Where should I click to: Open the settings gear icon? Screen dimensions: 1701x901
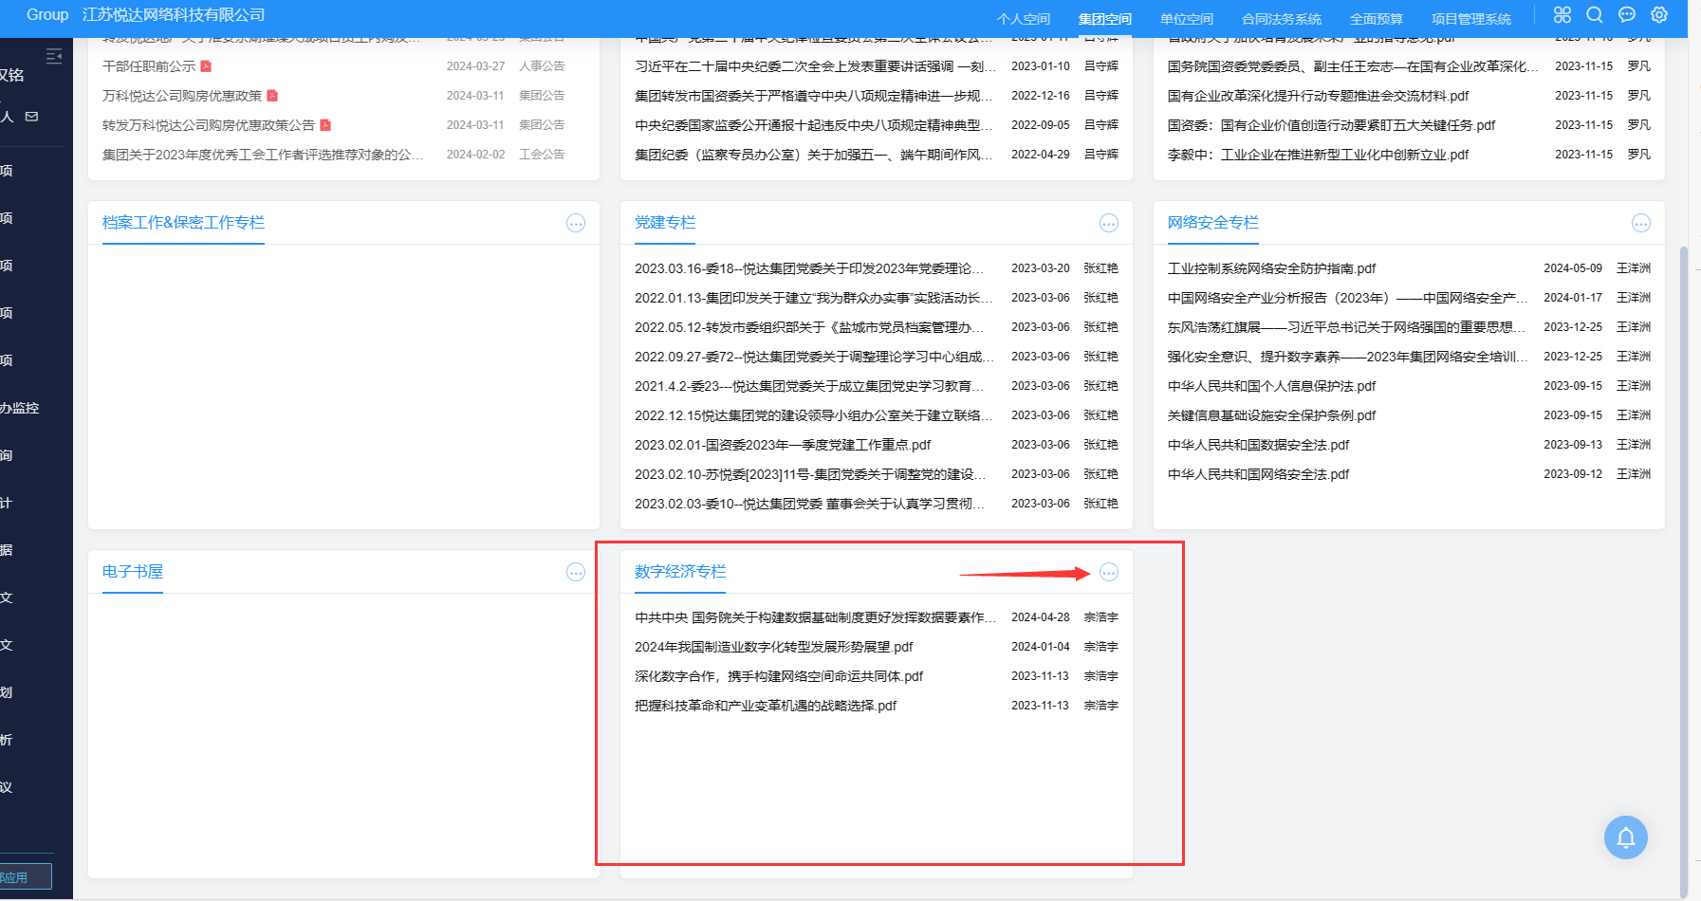pyautogui.click(x=1659, y=15)
